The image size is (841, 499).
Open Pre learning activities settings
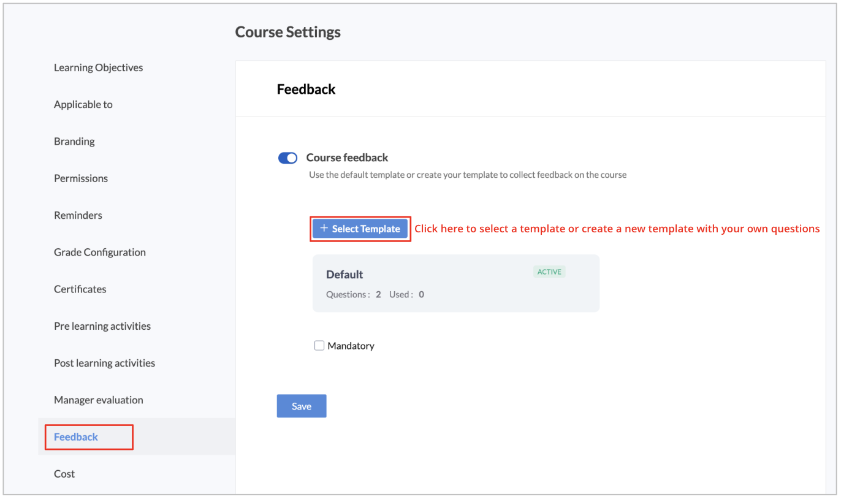pyautogui.click(x=102, y=326)
